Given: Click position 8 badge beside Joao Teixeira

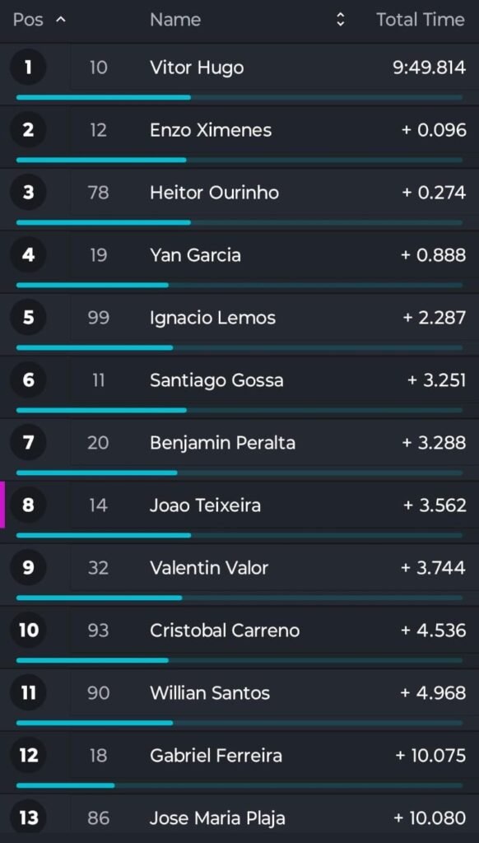Looking at the screenshot, I should click(x=28, y=505).
